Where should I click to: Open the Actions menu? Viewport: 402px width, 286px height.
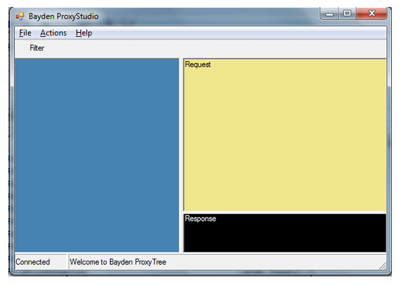pyautogui.click(x=53, y=33)
